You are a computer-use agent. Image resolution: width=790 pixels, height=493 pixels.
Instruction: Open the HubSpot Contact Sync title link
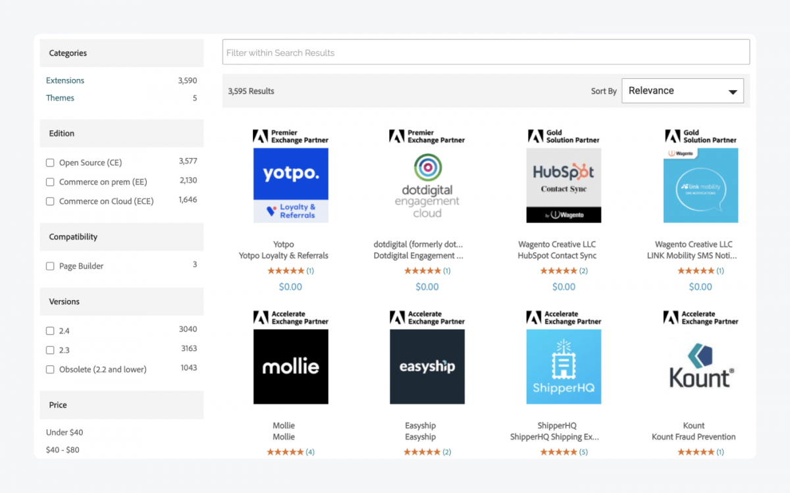click(x=557, y=255)
